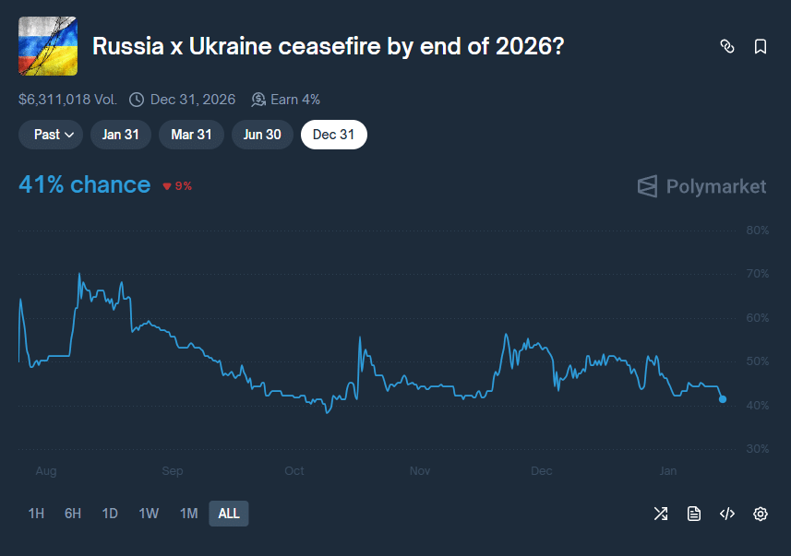Set chart range to 1W

click(x=149, y=514)
